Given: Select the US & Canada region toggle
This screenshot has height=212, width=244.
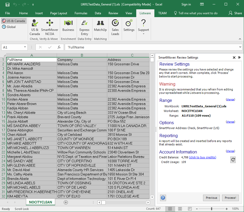Looking at the screenshot, I should pyautogui.click(x=14, y=21).
